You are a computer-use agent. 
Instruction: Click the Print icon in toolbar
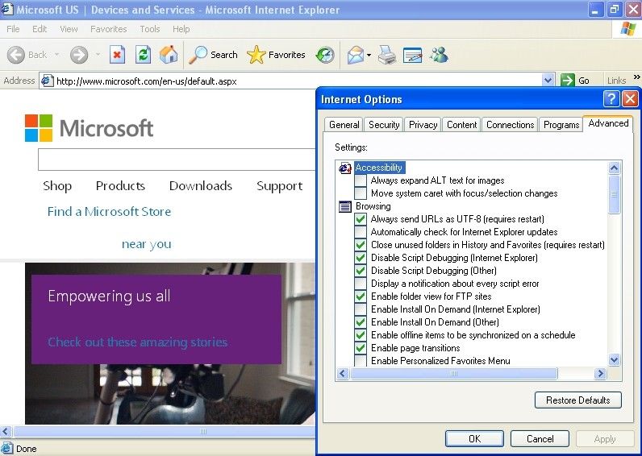pos(386,55)
